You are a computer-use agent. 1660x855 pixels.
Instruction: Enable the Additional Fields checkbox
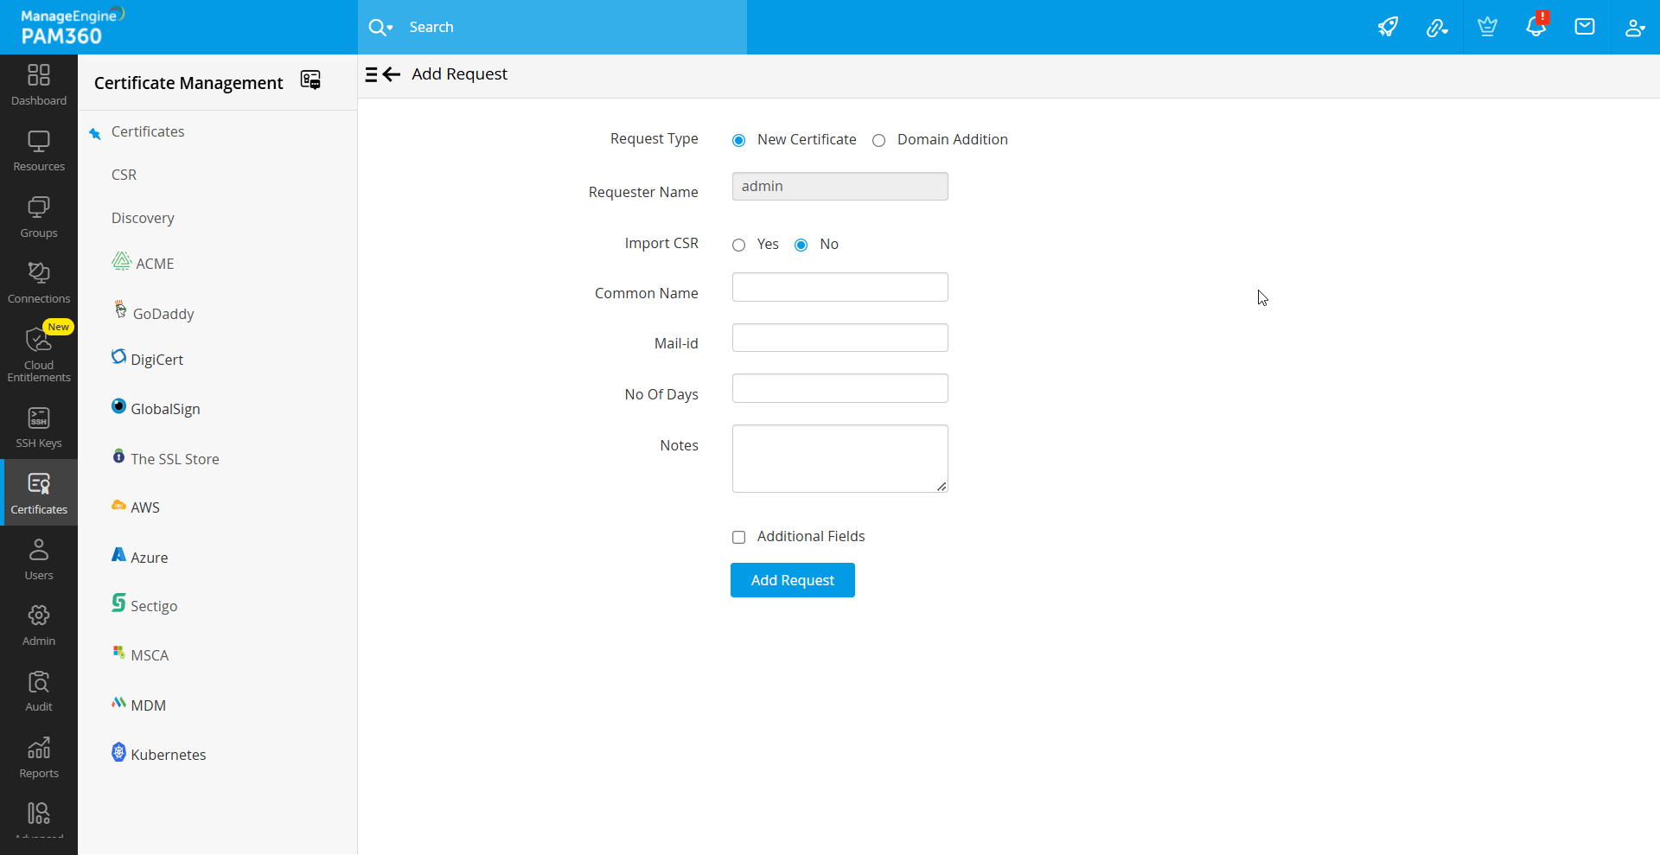point(738,538)
